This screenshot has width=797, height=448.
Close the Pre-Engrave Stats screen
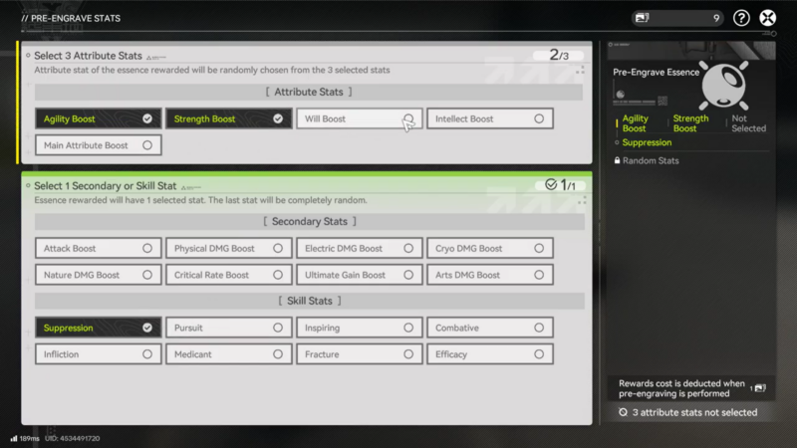pos(768,18)
